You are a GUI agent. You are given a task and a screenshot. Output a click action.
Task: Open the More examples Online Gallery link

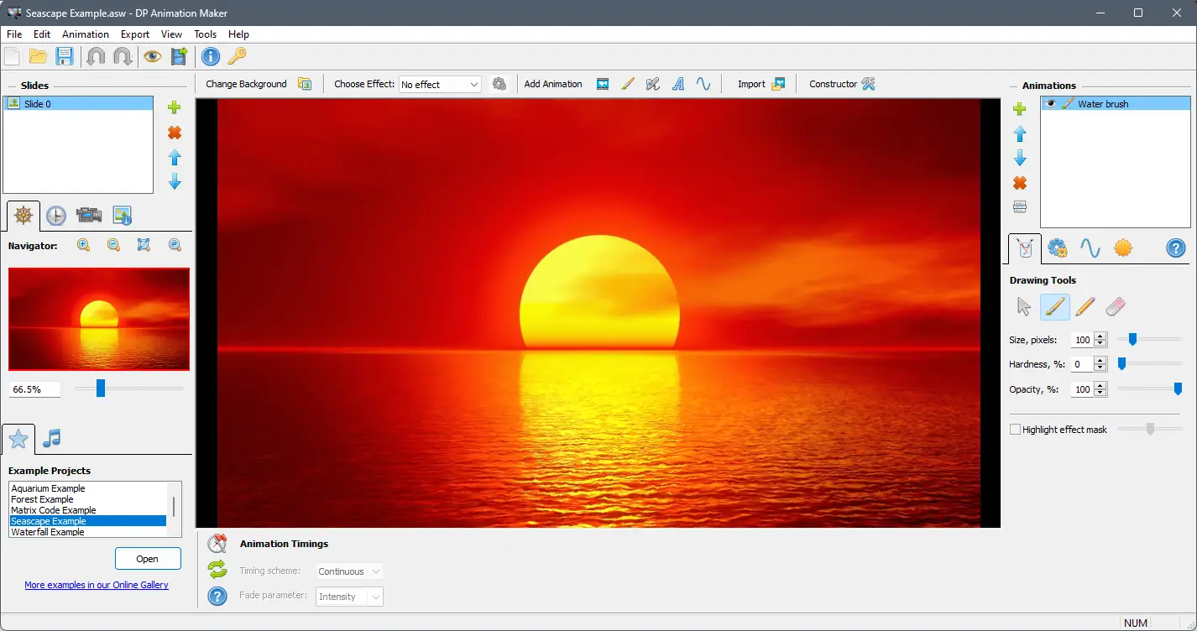click(97, 585)
